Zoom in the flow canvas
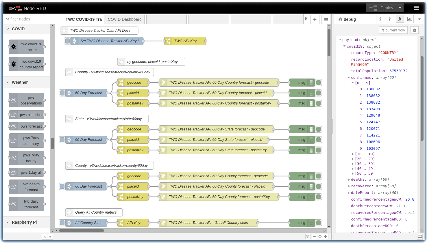This screenshot has height=243, width=427. [x=326, y=236]
